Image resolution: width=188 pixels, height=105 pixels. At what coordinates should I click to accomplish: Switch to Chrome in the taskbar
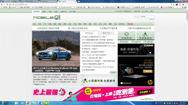coord(28,103)
